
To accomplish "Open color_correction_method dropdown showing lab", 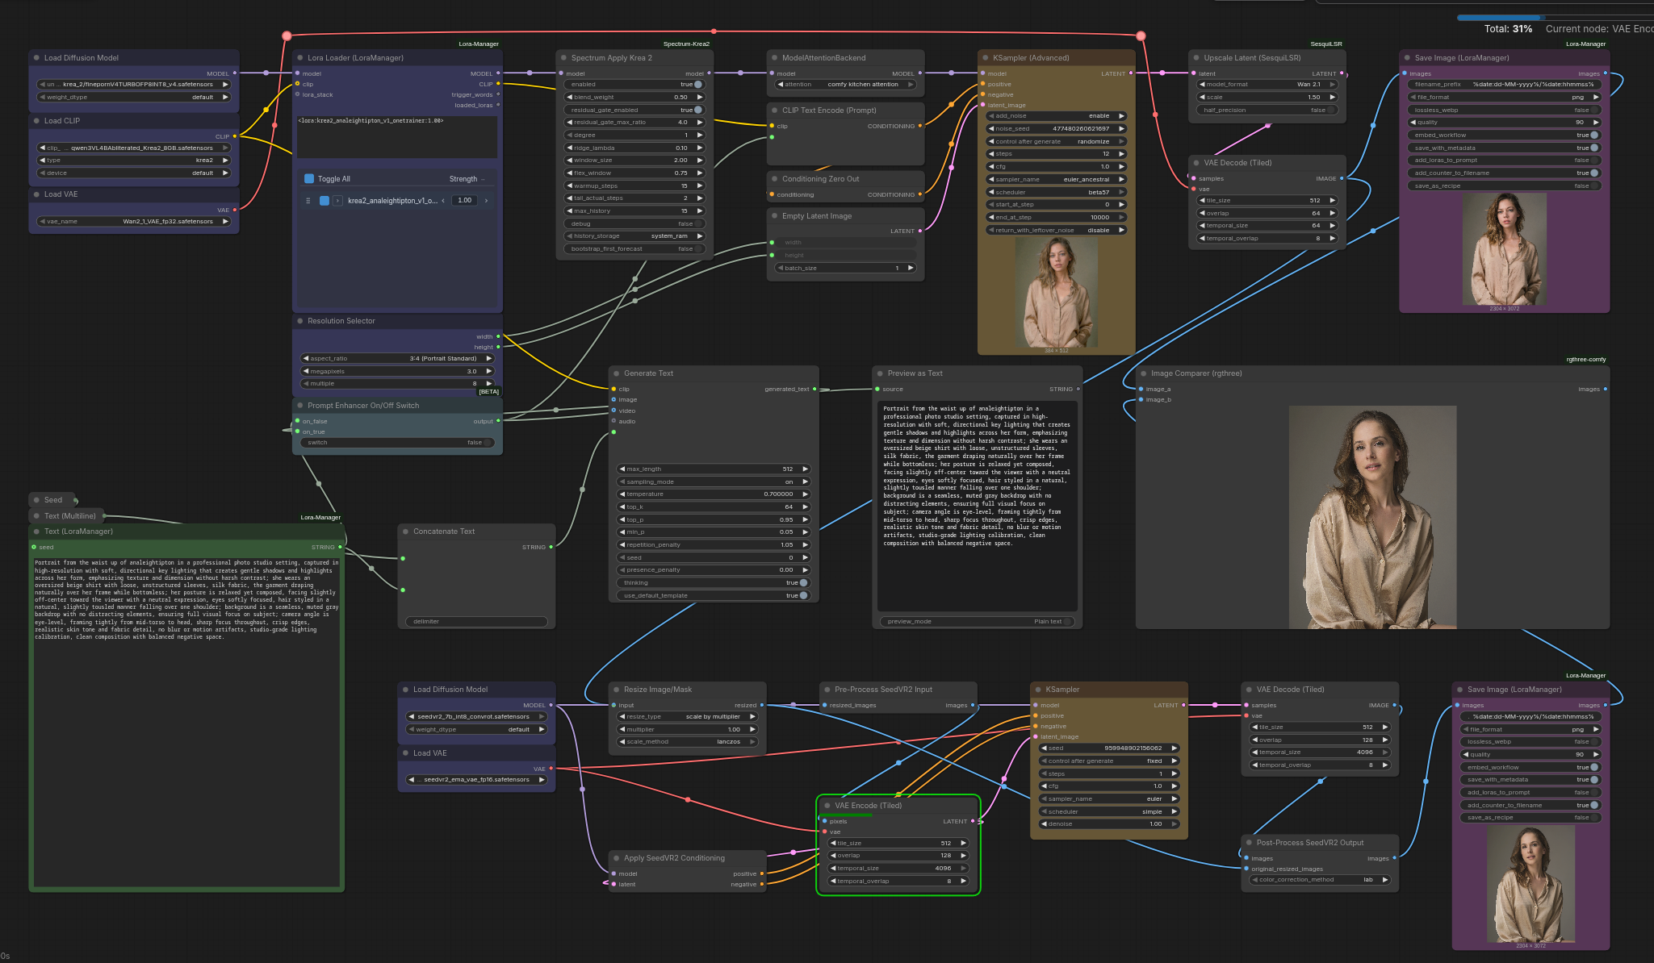I will pos(1320,880).
